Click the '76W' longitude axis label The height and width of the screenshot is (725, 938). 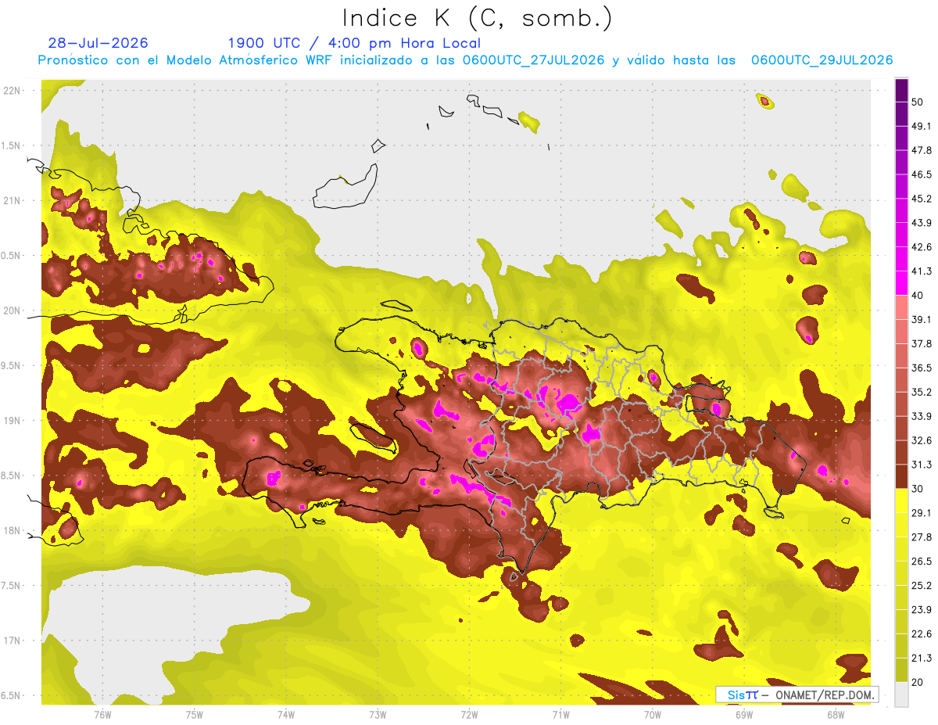coord(102,714)
